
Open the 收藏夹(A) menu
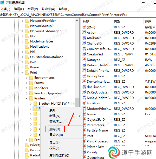pyautogui.click(x=48, y=9)
